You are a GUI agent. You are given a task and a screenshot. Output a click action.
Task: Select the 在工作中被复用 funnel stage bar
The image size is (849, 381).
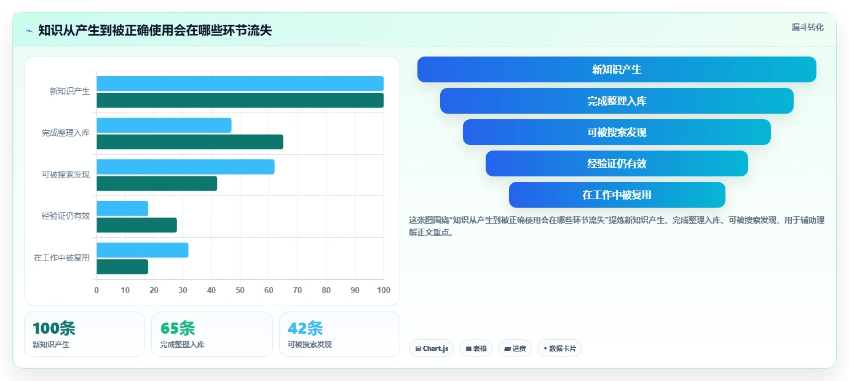click(617, 195)
